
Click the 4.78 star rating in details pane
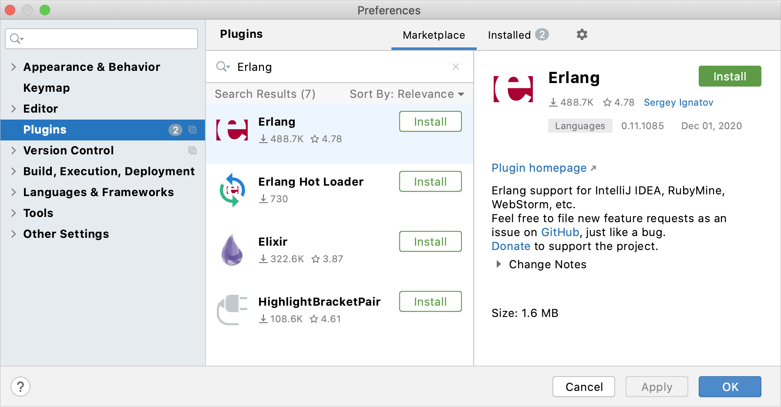pyautogui.click(x=619, y=102)
